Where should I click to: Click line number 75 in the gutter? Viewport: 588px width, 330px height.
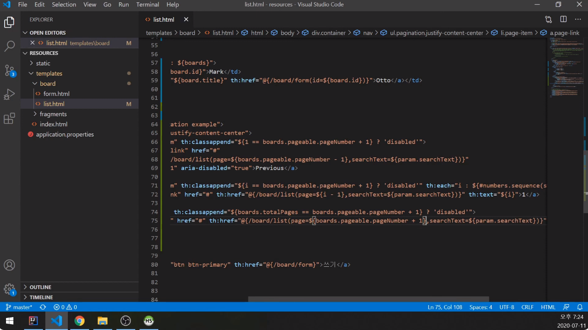tap(154, 221)
